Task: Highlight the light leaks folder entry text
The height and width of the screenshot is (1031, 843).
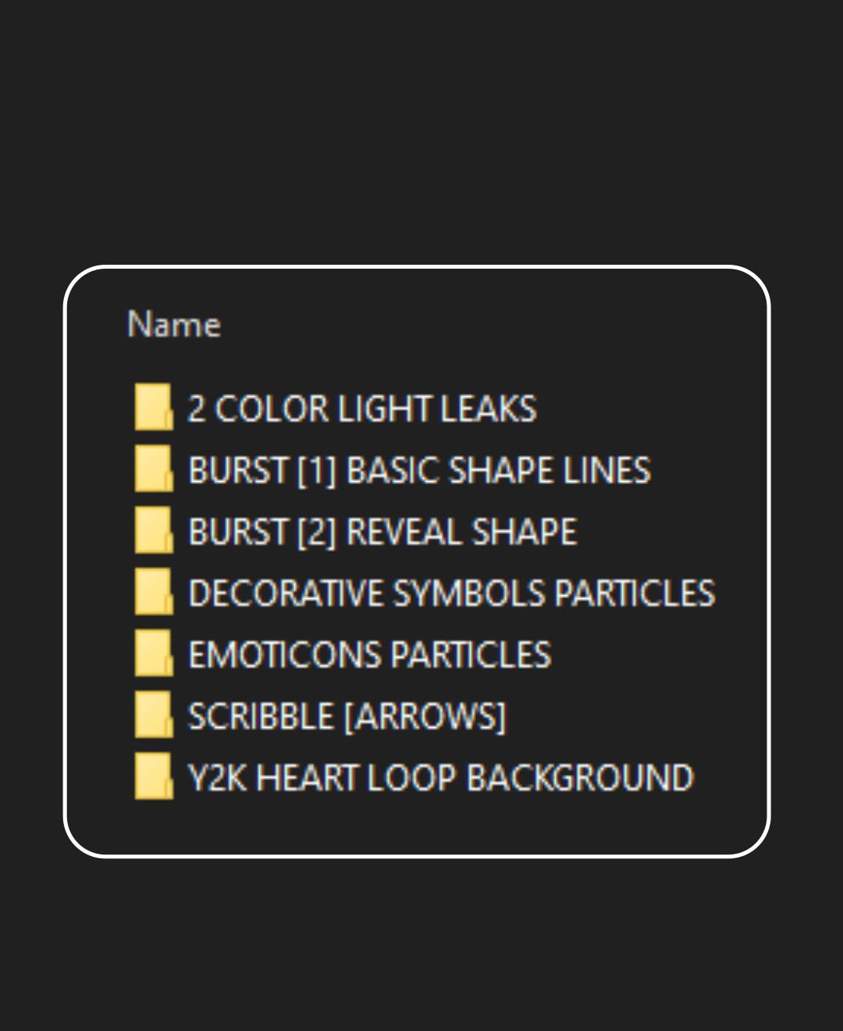Action: (x=362, y=409)
